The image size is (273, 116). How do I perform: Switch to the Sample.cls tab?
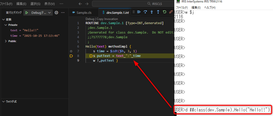point(83,12)
